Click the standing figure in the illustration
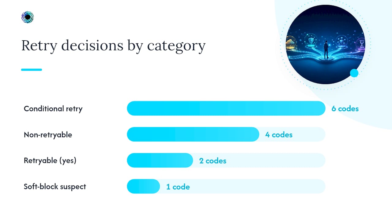The height and width of the screenshot is (220, 392). point(326,49)
